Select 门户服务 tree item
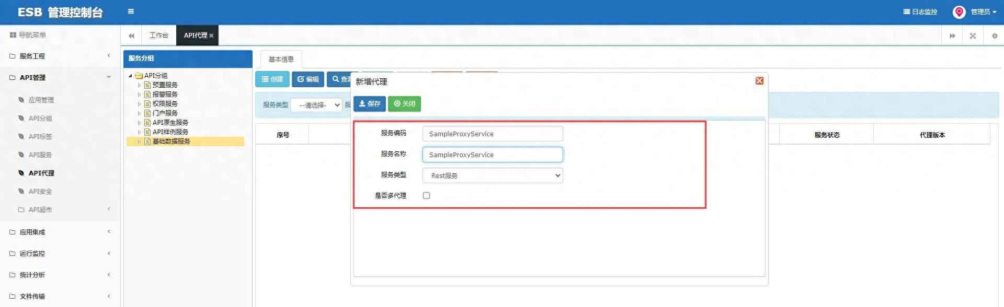1004x307 pixels. tap(165, 113)
